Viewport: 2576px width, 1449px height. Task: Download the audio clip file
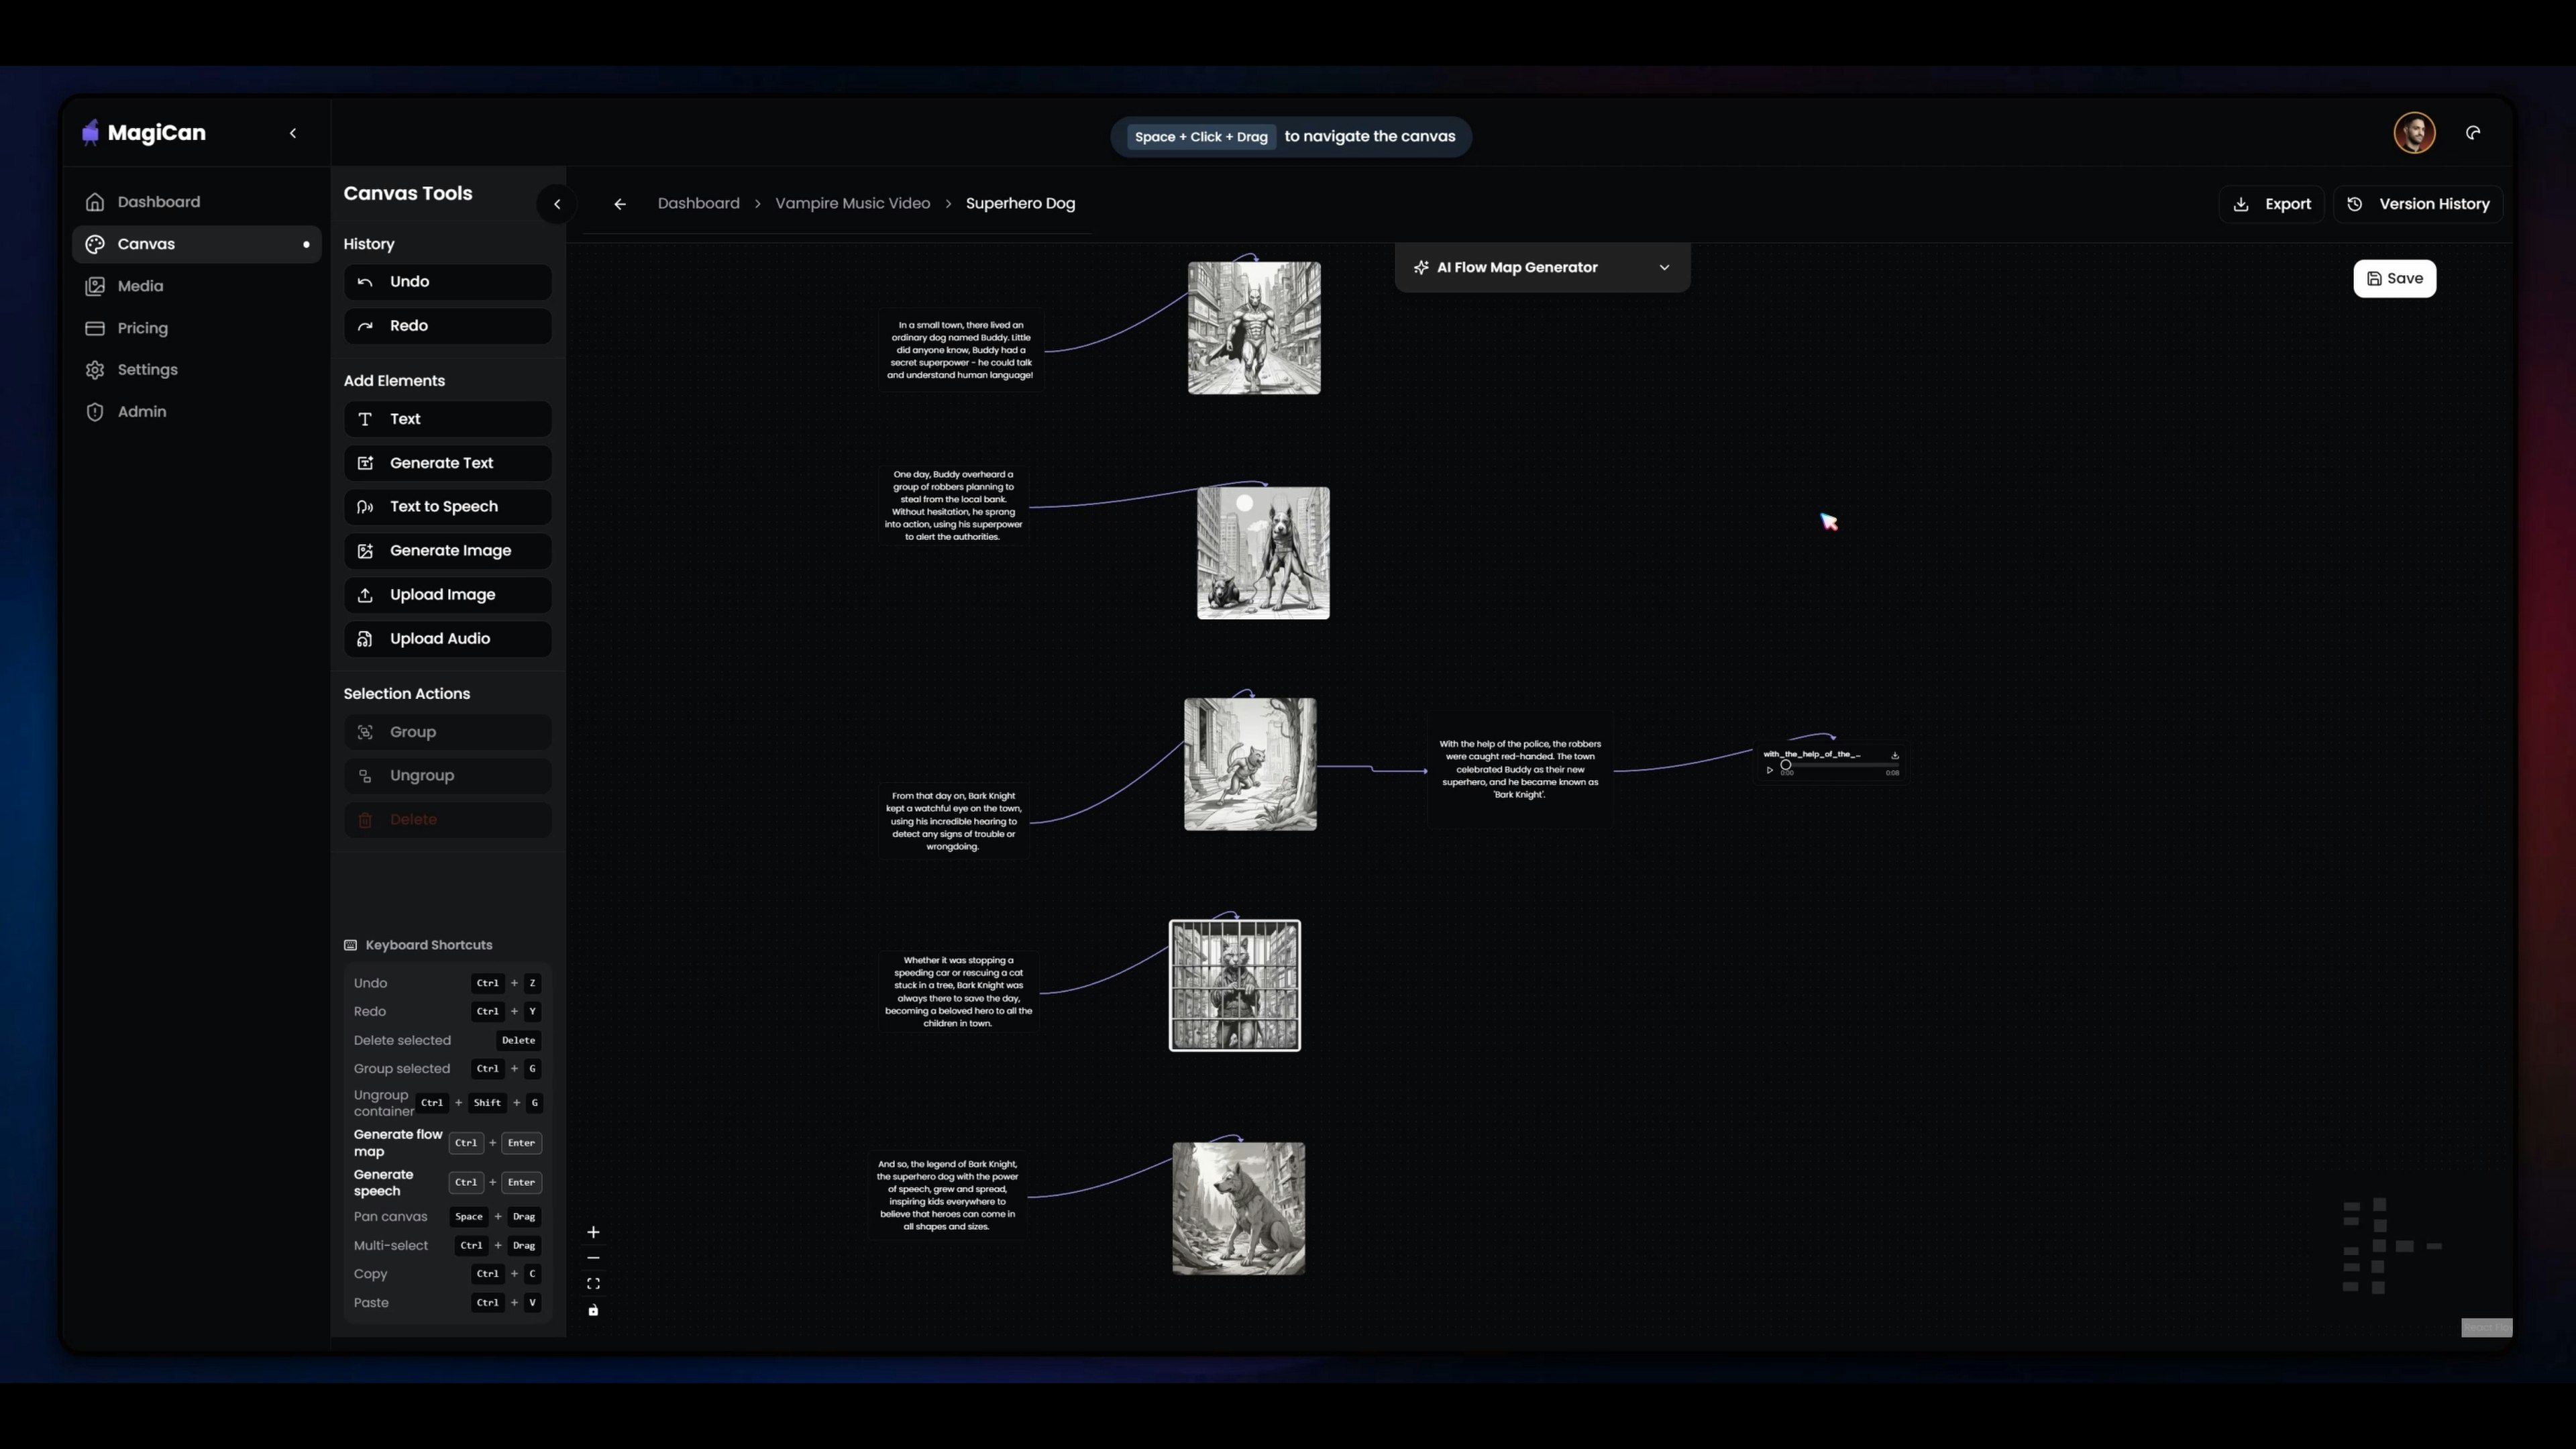click(1894, 755)
